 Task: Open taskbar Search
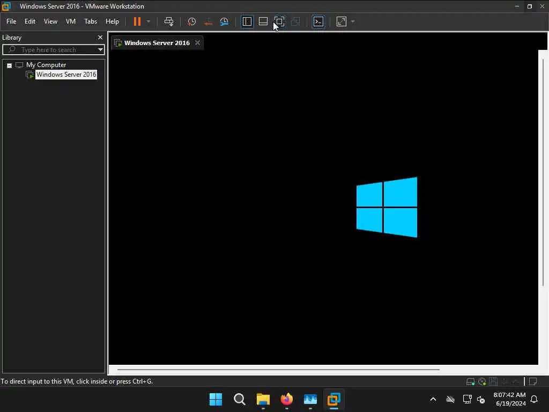[240, 399]
